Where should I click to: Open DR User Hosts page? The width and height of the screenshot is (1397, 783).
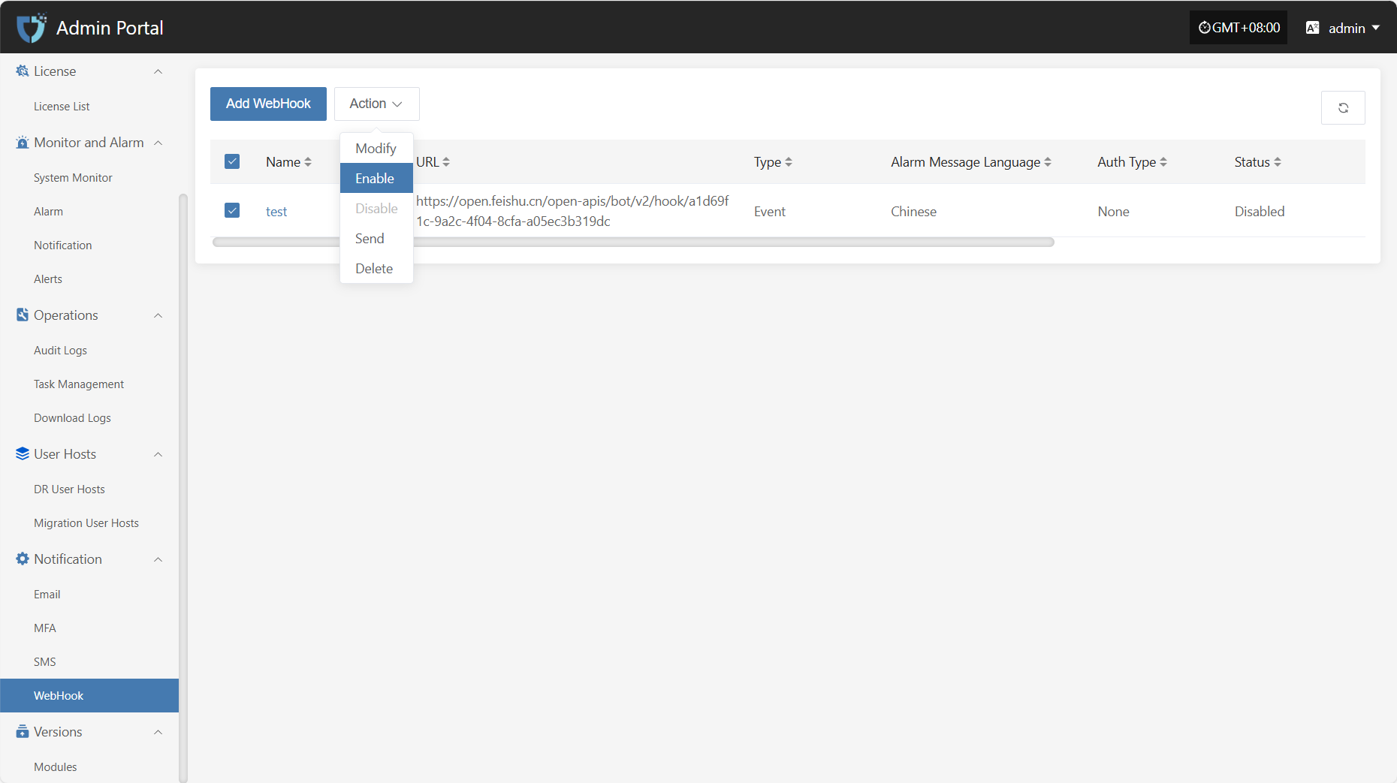(x=69, y=489)
